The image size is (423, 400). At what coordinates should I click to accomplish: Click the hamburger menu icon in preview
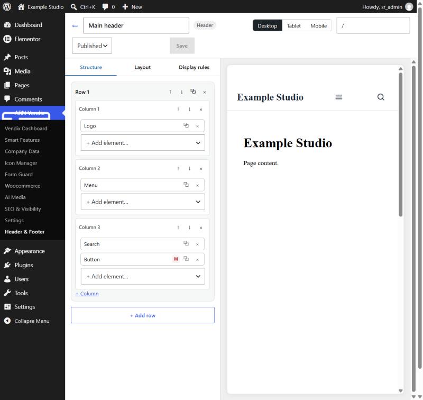pos(339,97)
